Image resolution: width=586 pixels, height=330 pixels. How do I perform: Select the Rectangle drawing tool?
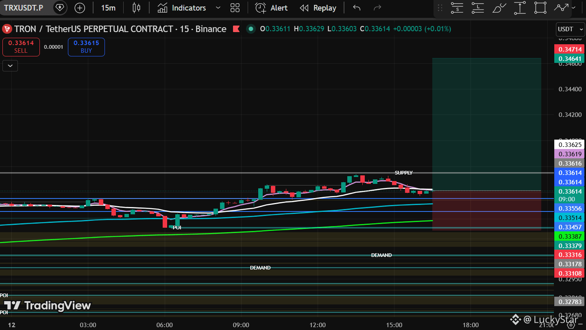540,8
